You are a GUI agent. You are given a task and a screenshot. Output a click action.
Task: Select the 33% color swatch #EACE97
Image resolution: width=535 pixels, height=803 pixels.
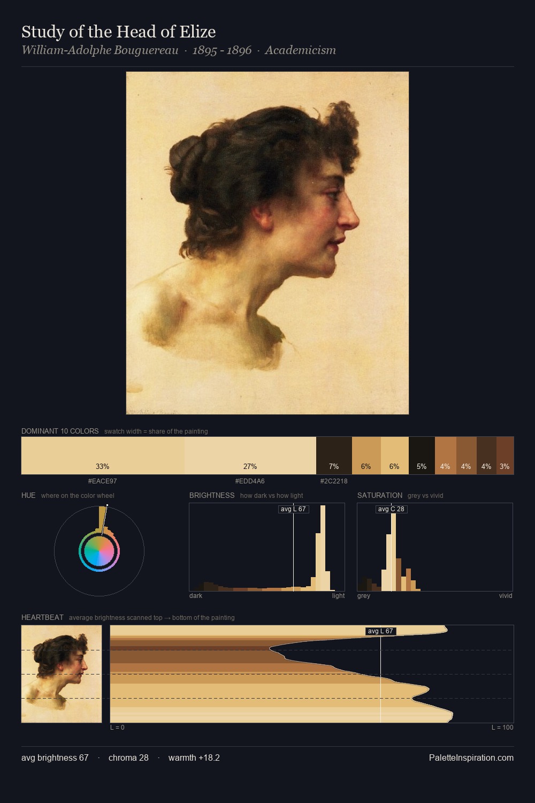[x=103, y=456]
